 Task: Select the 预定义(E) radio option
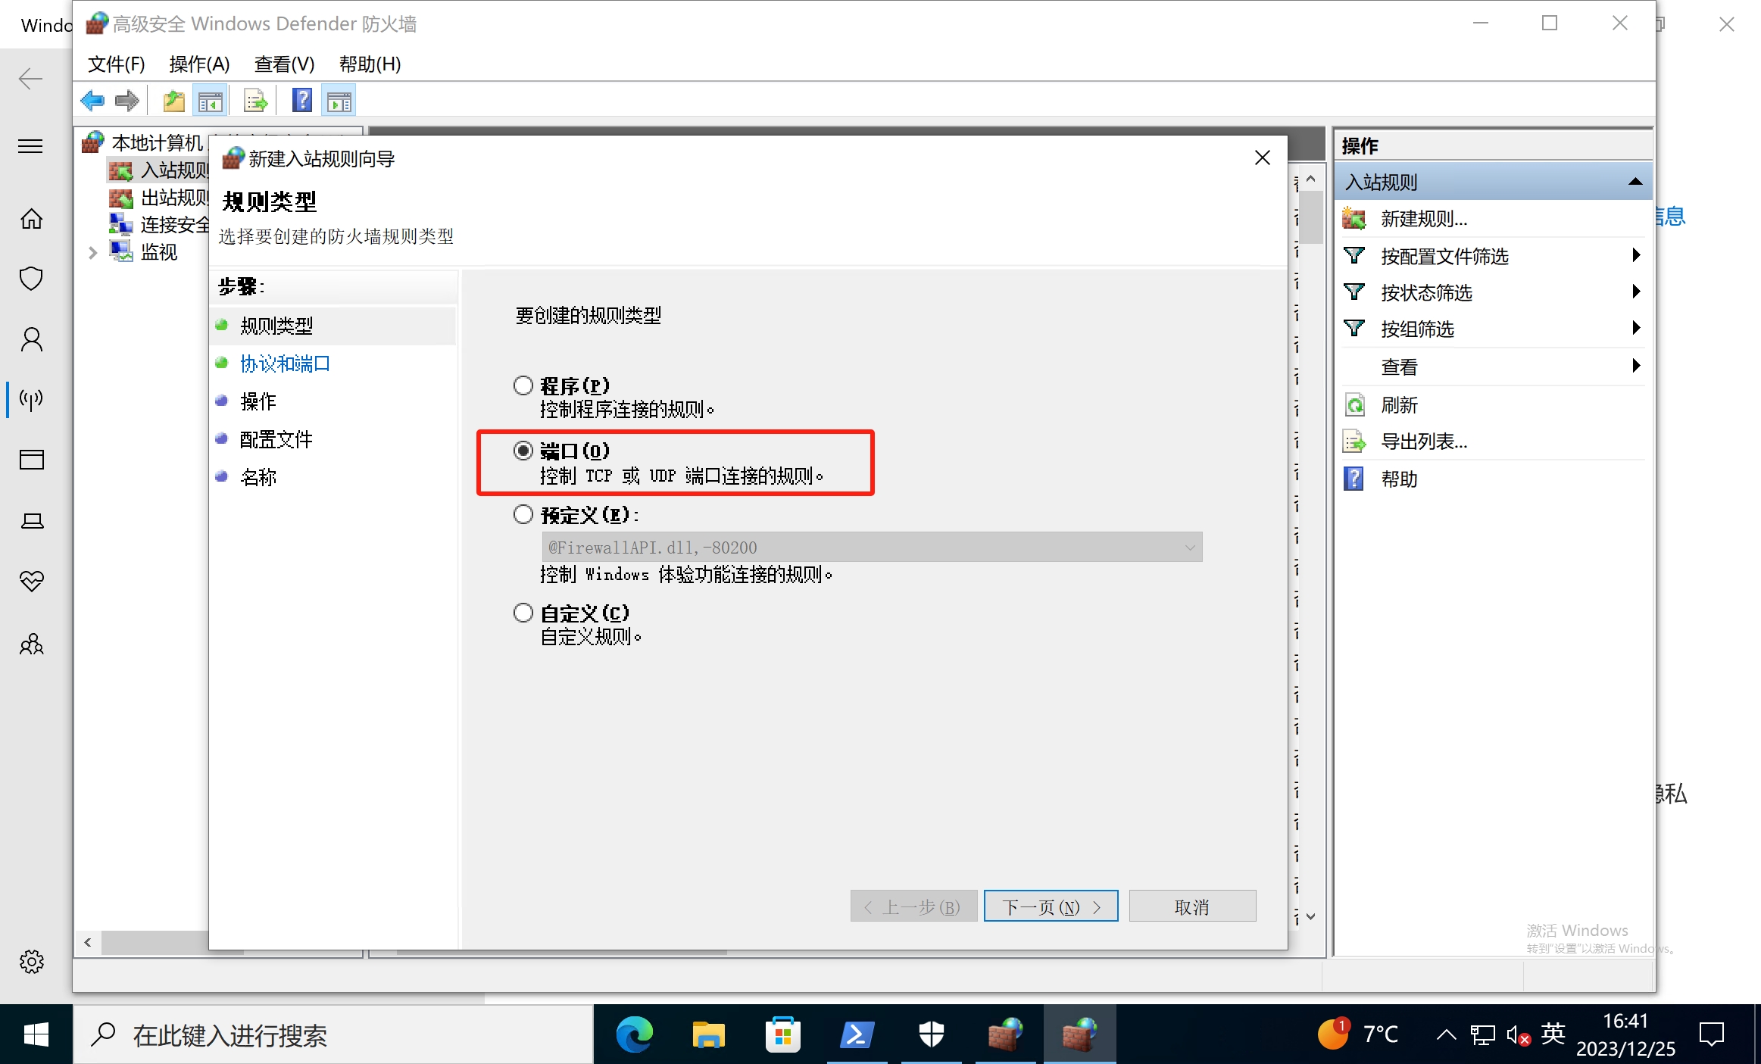[523, 515]
